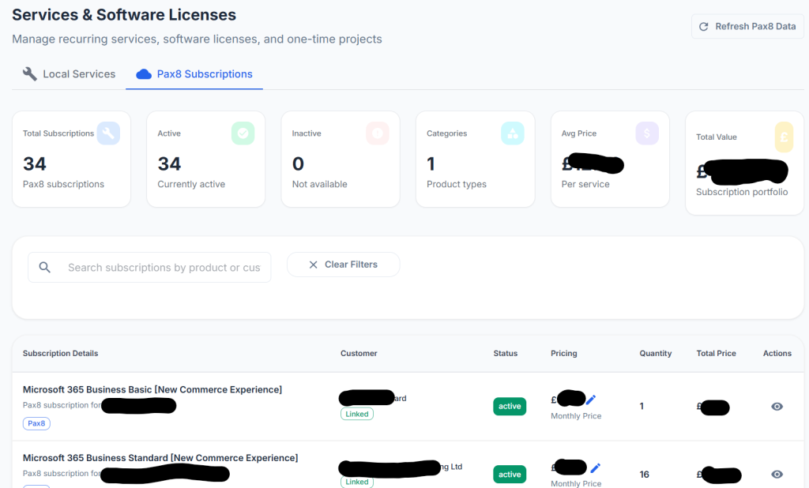
Task: Click the Customer column header
Action: click(x=359, y=353)
